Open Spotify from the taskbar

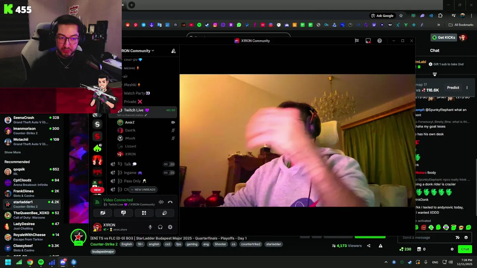[41, 262]
